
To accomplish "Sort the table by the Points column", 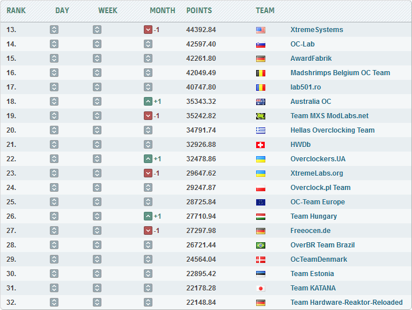I will (199, 10).
